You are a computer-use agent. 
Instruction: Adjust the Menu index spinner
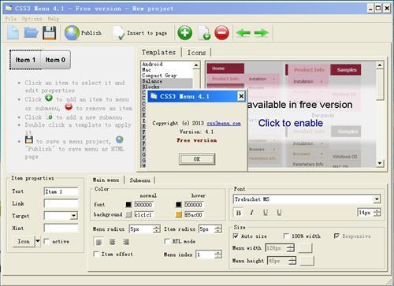218,254
